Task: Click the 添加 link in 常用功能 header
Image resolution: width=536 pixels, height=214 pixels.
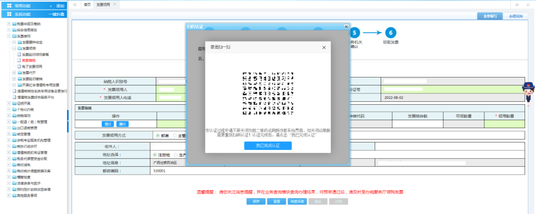Action: click(60, 6)
